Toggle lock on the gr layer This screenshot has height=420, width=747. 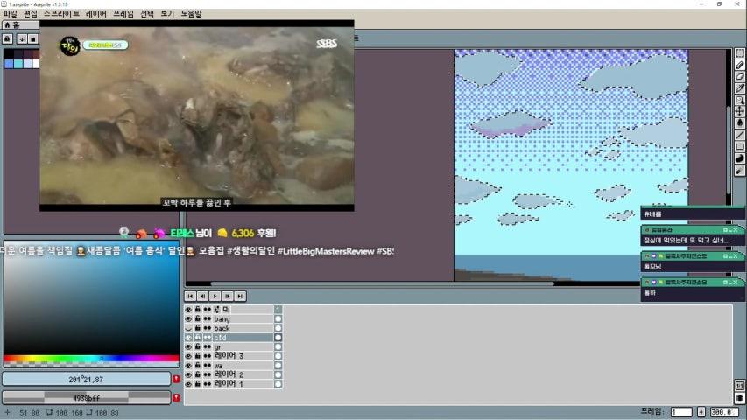(x=198, y=346)
